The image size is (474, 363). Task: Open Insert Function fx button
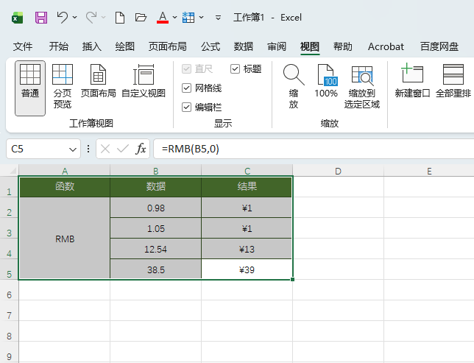click(141, 149)
